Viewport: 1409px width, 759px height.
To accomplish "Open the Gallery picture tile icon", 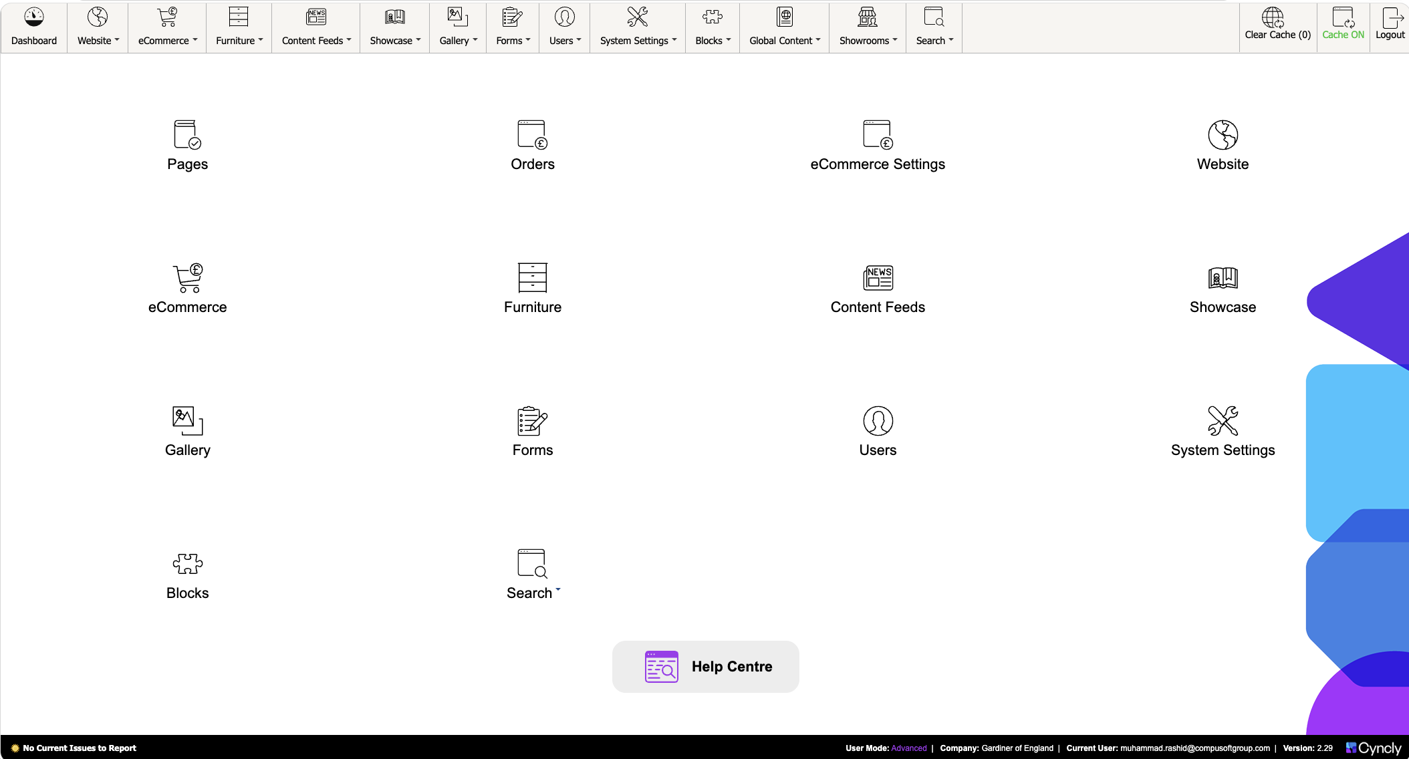I will tap(187, 421).
